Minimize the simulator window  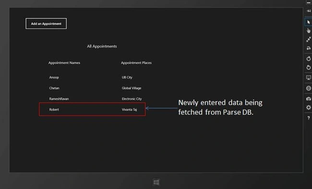[309, 2]
